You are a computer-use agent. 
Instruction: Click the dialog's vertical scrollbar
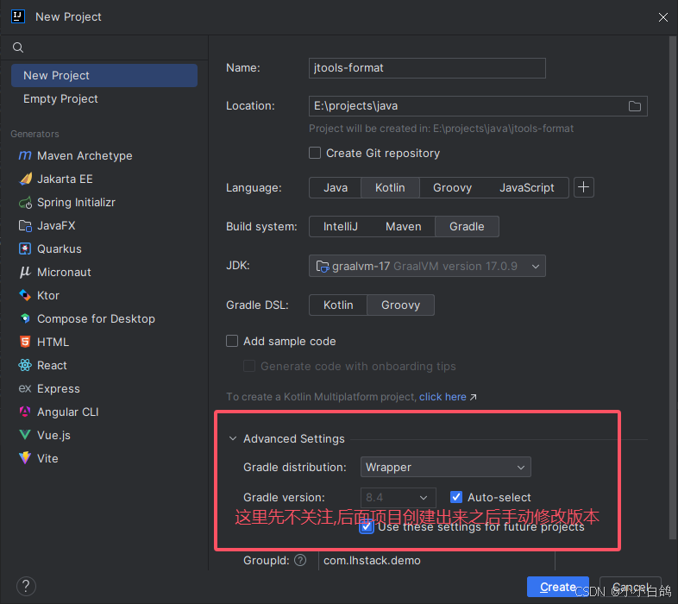[x=672, y=287]
